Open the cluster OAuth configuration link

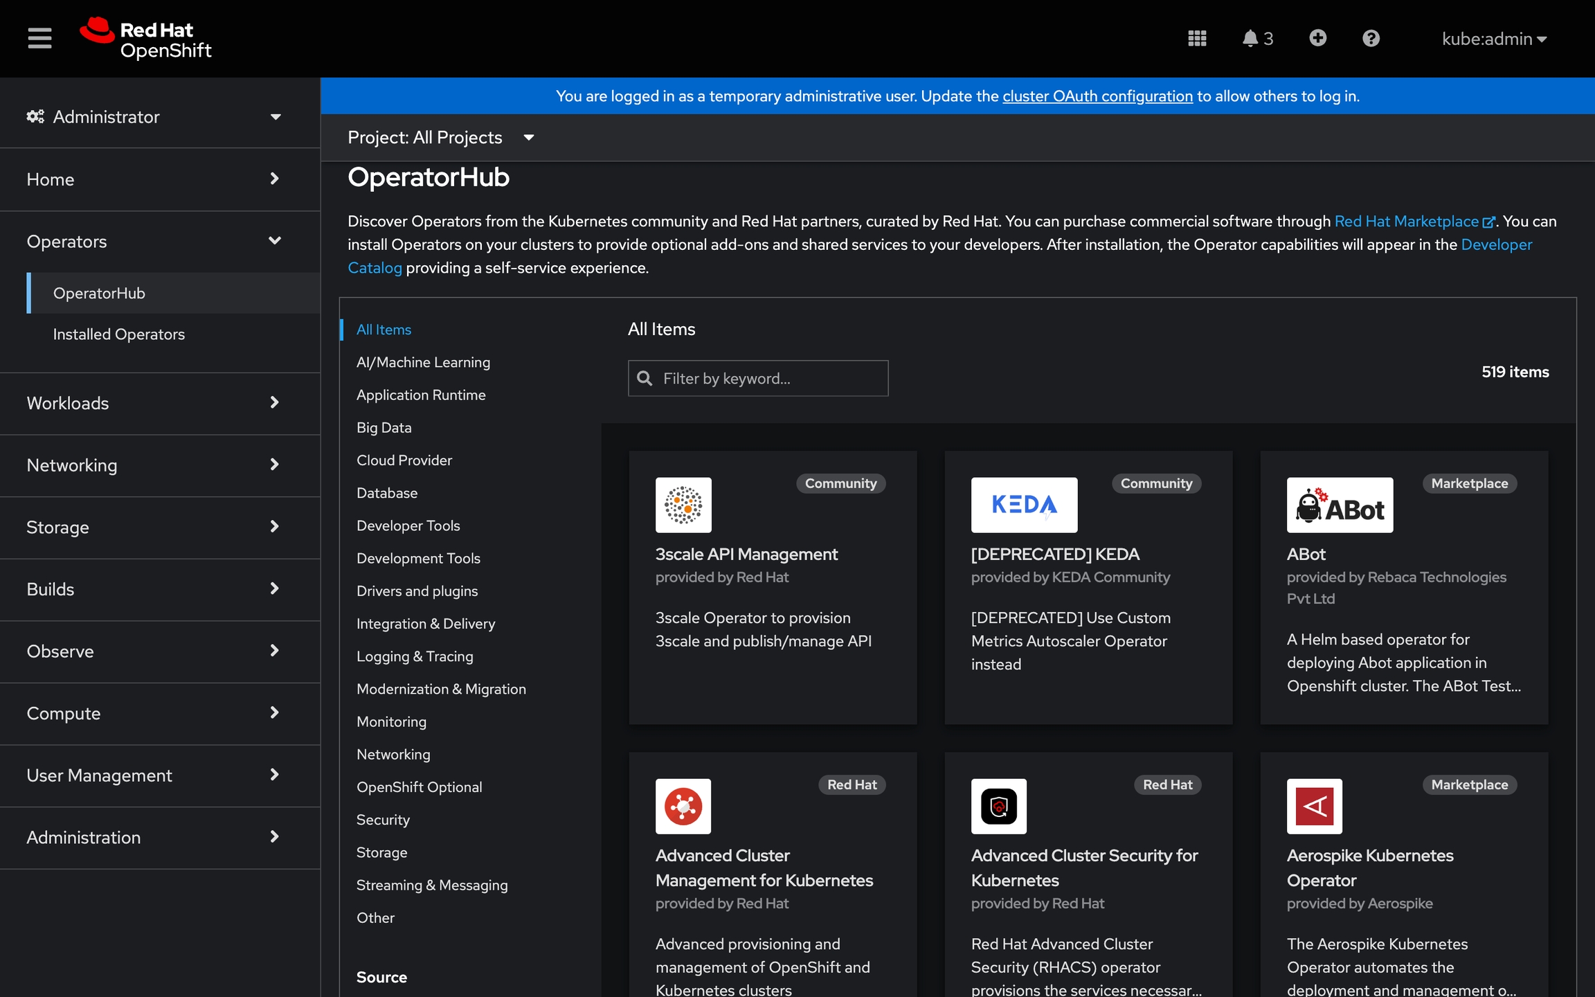point(1097,96)
